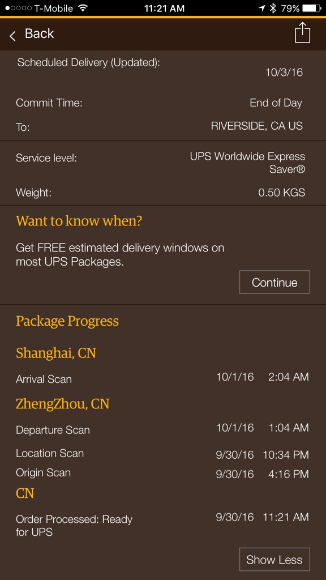Tap the Origin Scan entry
The image size is (326, 580).
click(x=43, y=473)
